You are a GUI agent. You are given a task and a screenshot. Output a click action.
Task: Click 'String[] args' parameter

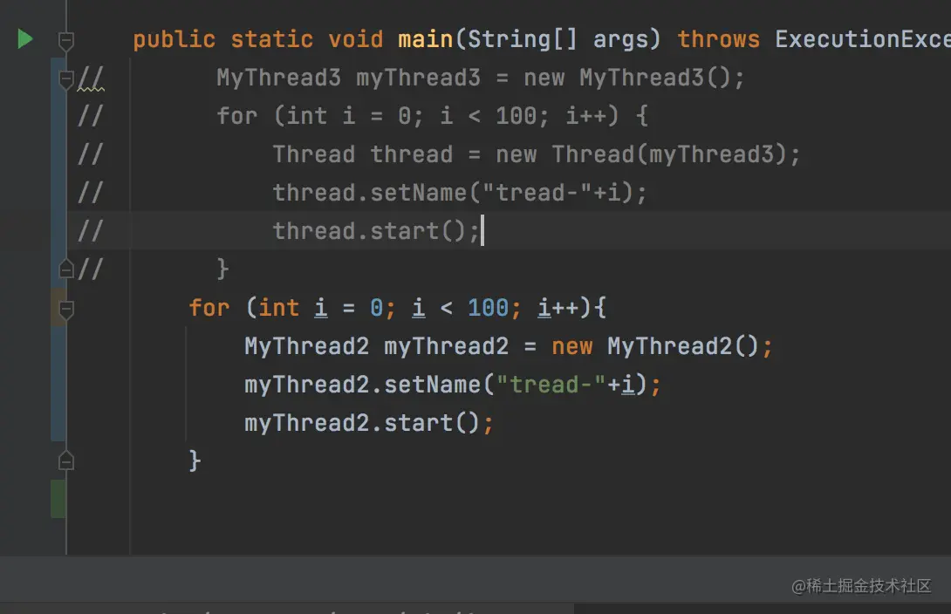[558, 39]
